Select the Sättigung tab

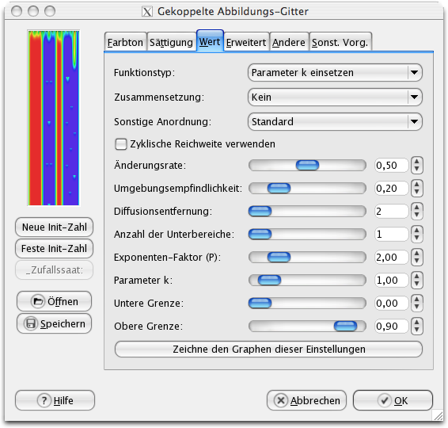(172, 42)
